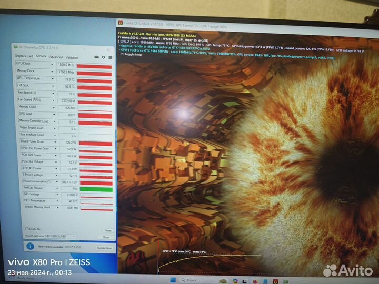This screenshot has height=284, width=379.
Task: Click the 57.9 W chip power value
Action: [72, 149]
